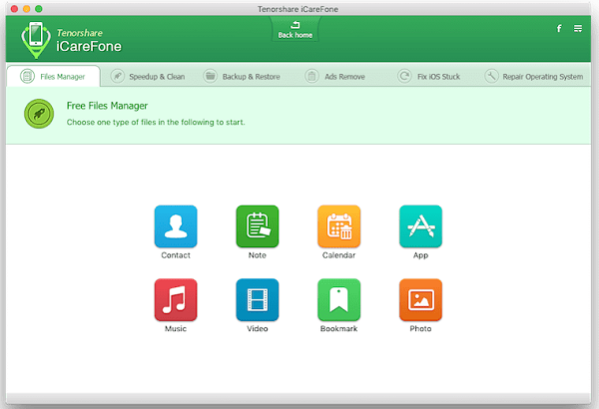Open the Repair Operating System tab
Screen dimensions: 599x409
click(x=534, y=76)
